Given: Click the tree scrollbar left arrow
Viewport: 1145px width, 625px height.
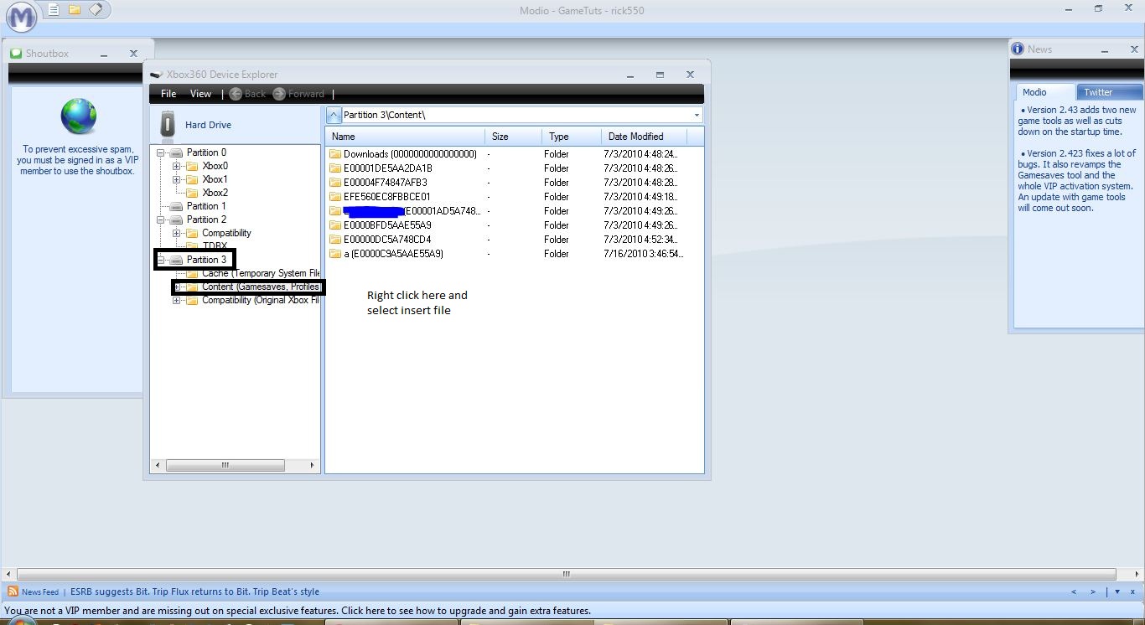Looking at the screenshot, I should [158, 465].
